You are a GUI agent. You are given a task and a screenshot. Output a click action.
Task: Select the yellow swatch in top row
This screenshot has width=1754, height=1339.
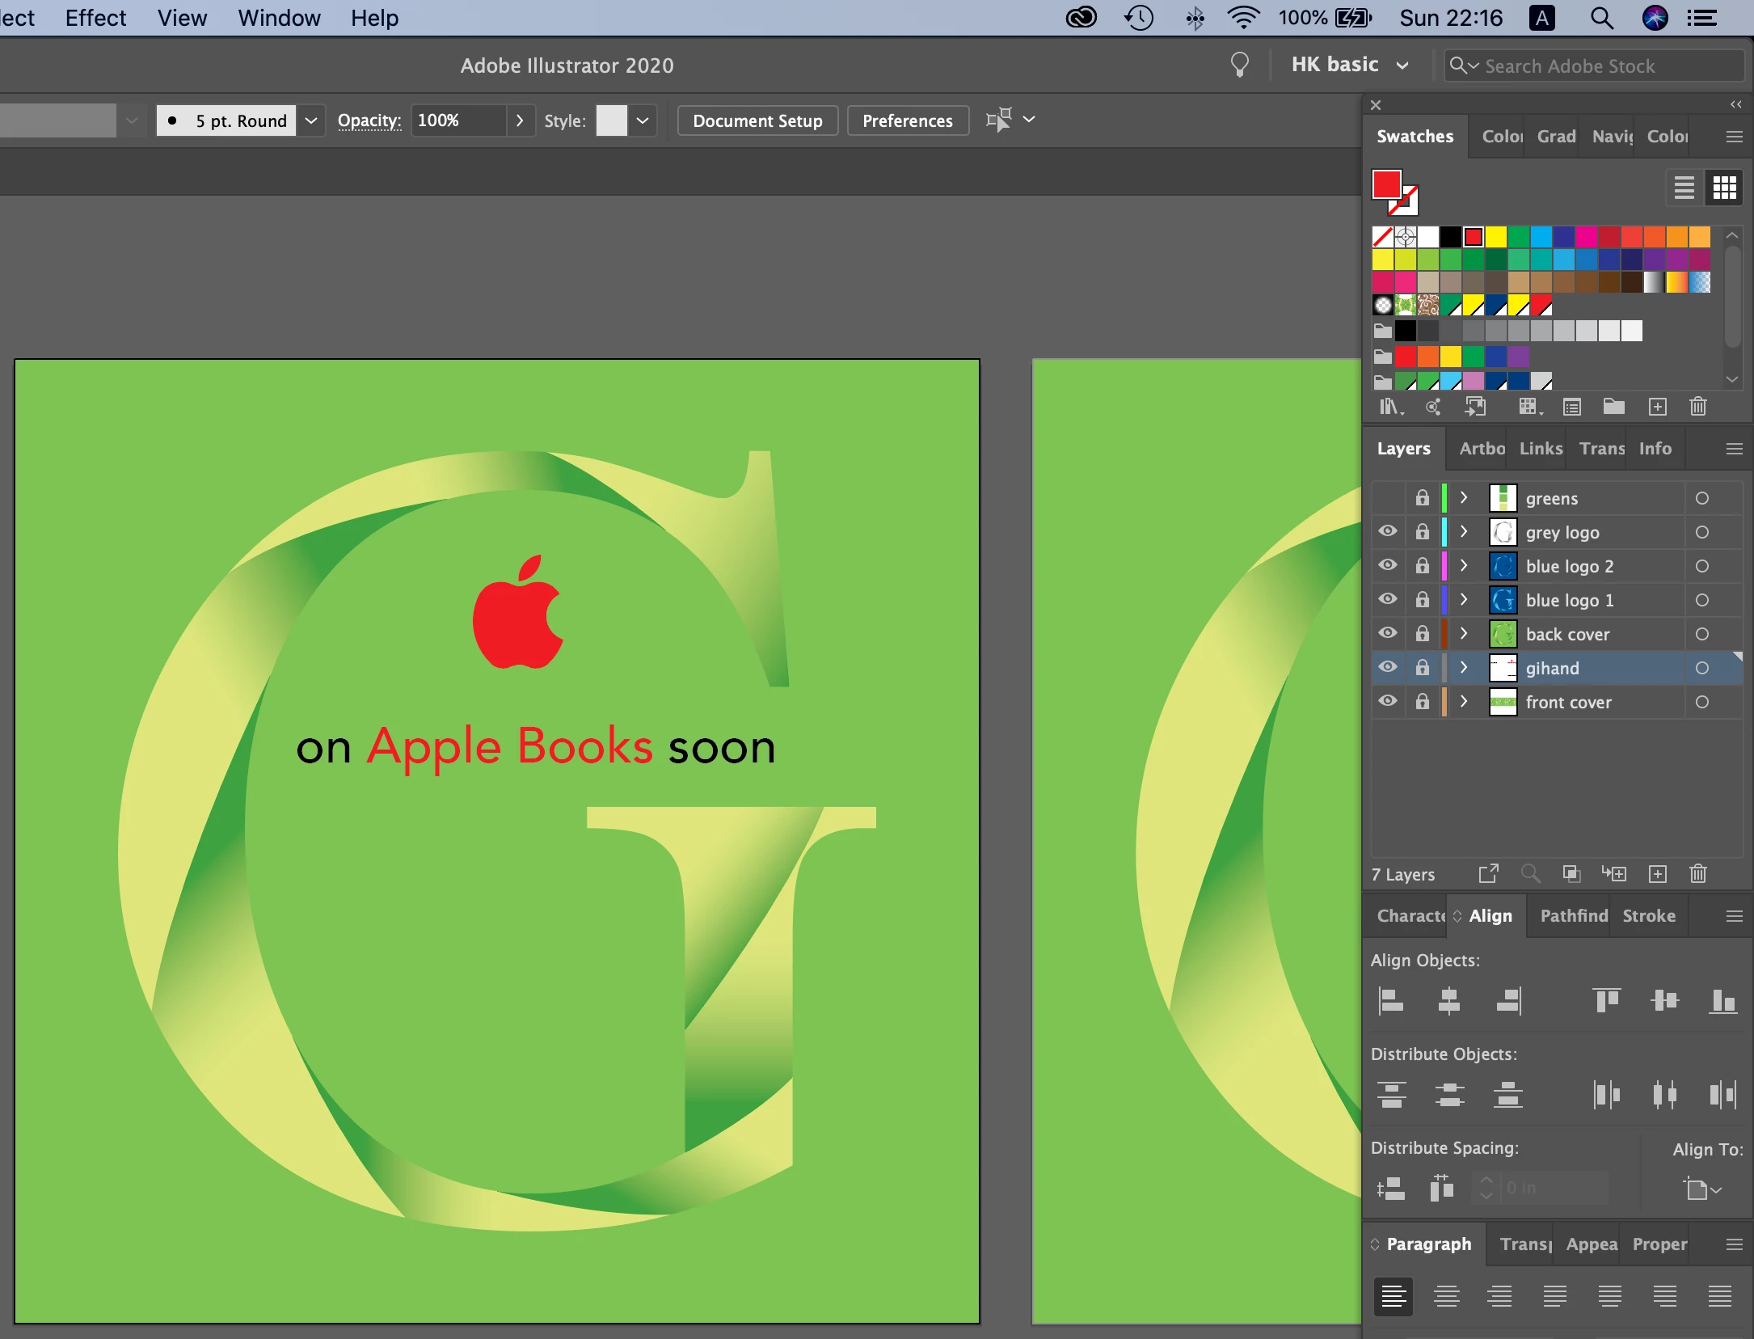(1496, 236)
